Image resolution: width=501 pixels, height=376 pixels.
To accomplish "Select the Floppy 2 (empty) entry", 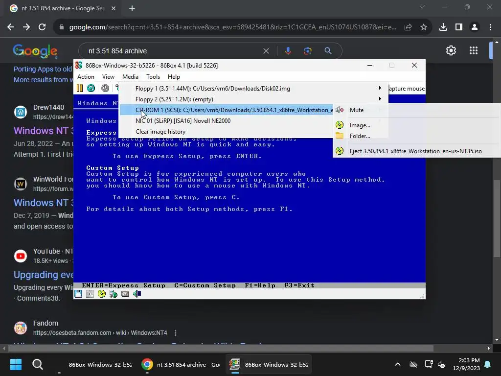I will click(x=254, y=99).
